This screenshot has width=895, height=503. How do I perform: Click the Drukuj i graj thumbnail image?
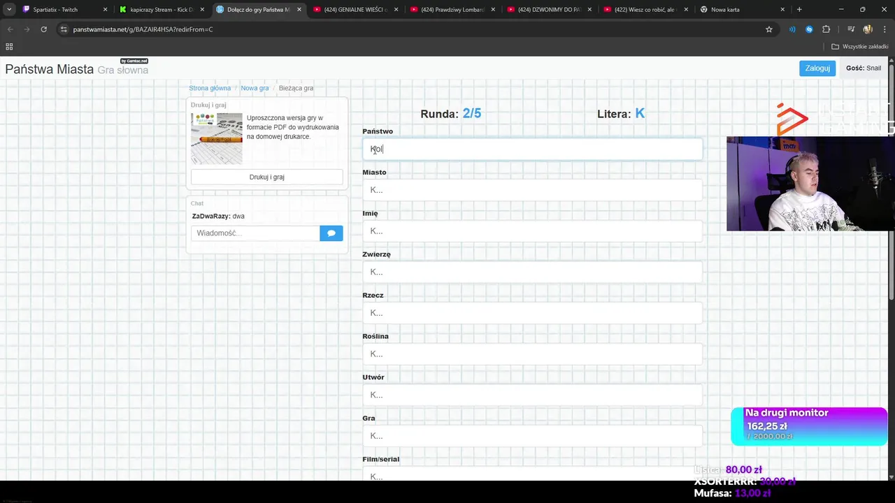[217, 138]
